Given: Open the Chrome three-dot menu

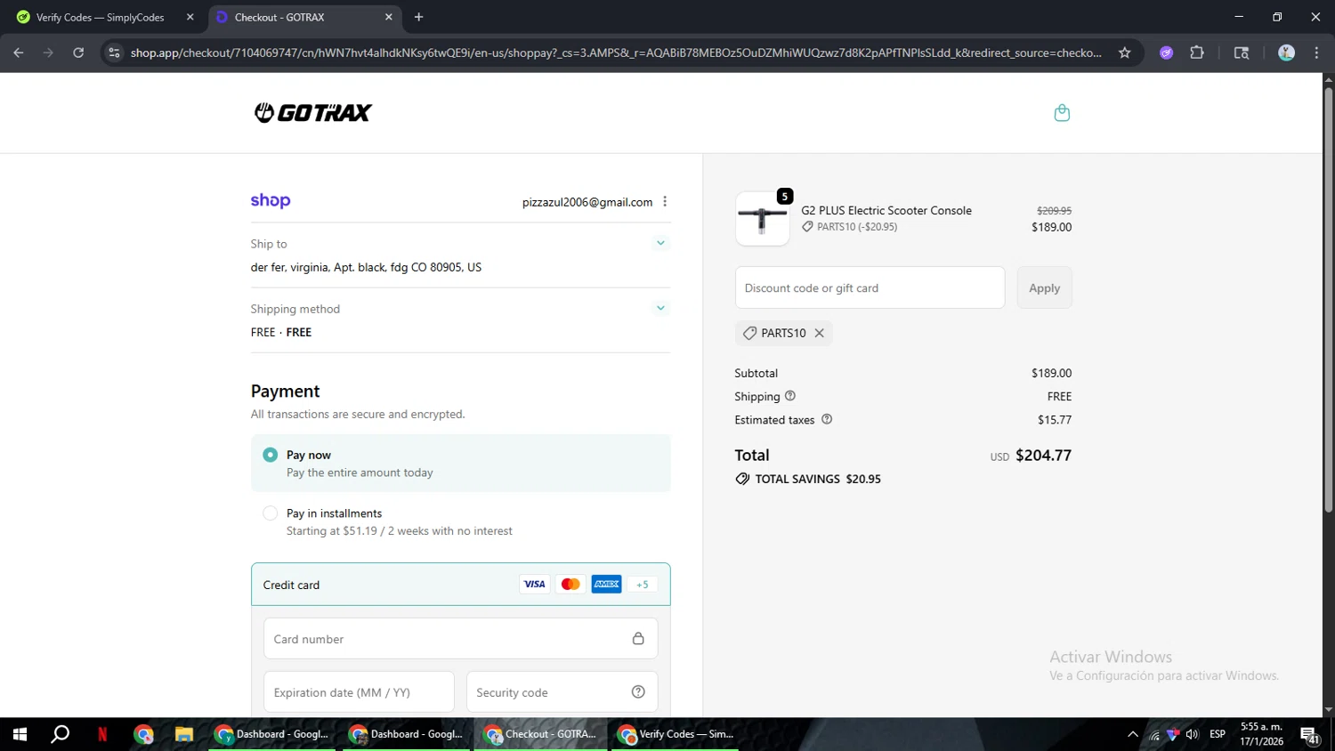Looking at the screenshot, I should tap(1316, 52).
